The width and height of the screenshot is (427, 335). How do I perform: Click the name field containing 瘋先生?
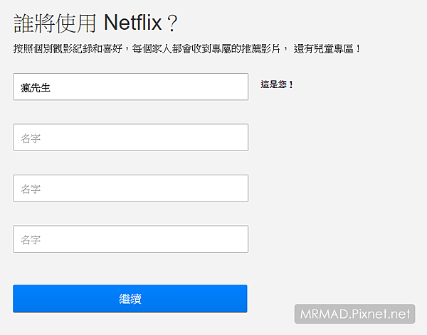pyautogui.click(x=130, y=87)
